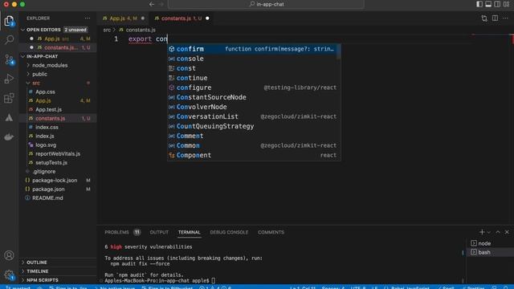Open the Run and Debug view
The width and height of the screenshot is (514, 289).
tap(9, 79)
